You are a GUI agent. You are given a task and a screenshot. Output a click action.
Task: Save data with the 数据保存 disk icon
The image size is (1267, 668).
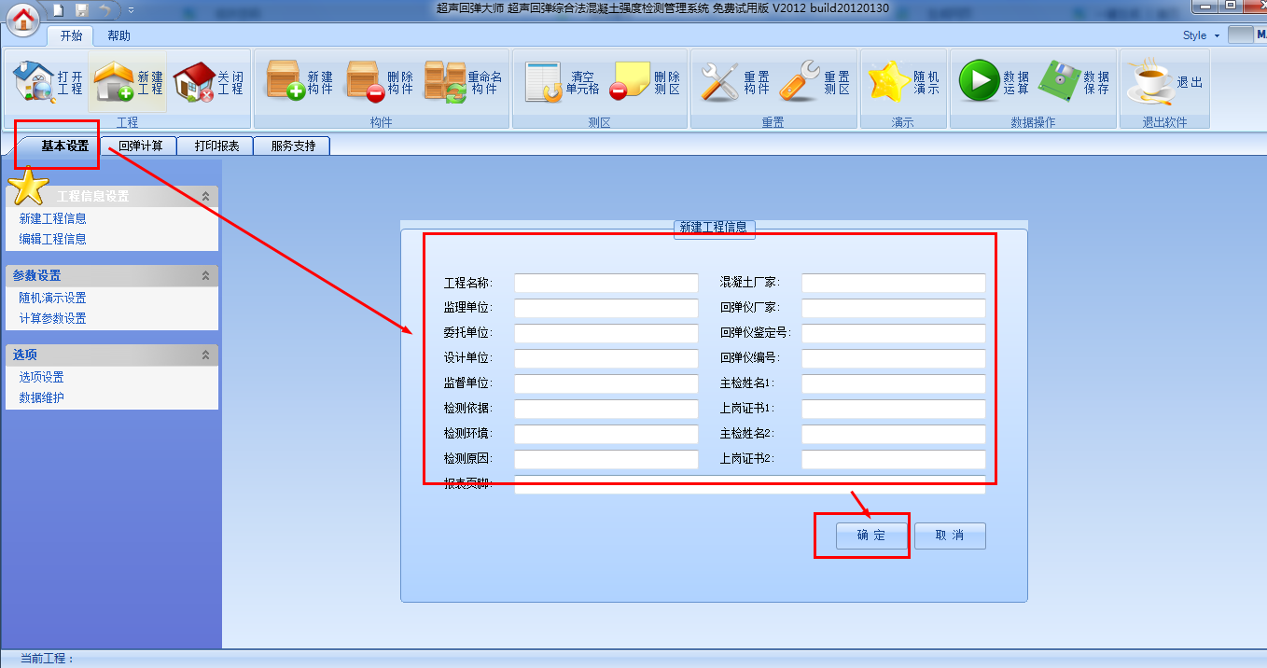point(1059,82)
